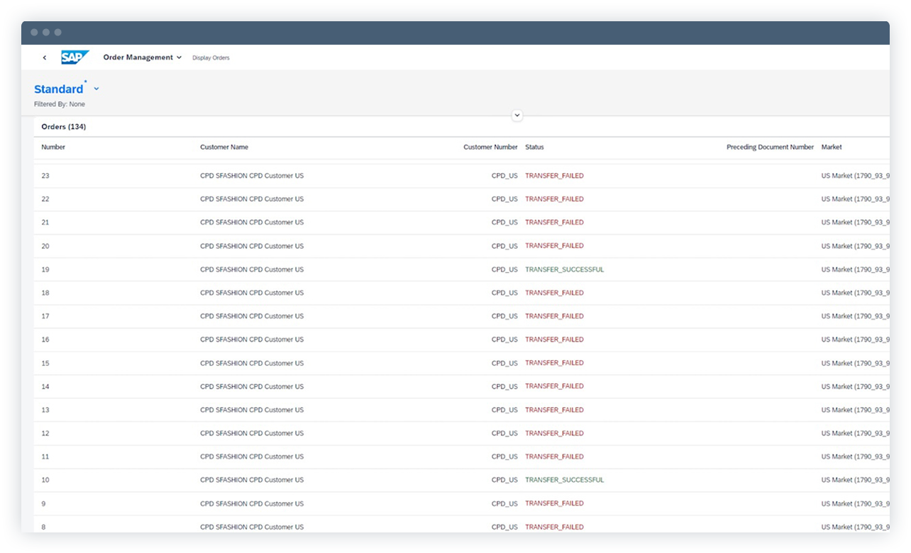Open TRANSFER_SUCCESSFUL status on order 19

(564, 269)
